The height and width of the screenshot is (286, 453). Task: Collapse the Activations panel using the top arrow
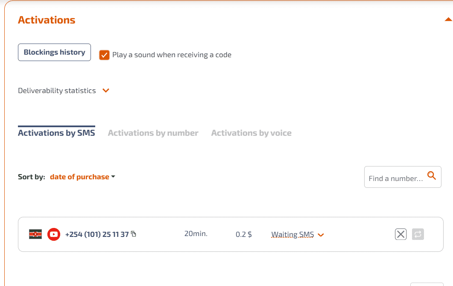tap(448, 19)
